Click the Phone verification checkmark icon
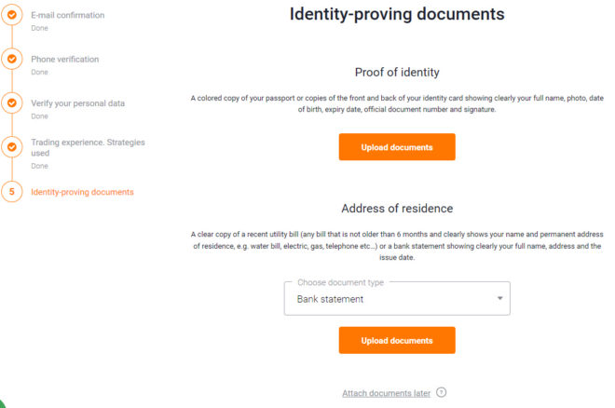615x408 pixels. pyautogui.click(x=12, y=59)
